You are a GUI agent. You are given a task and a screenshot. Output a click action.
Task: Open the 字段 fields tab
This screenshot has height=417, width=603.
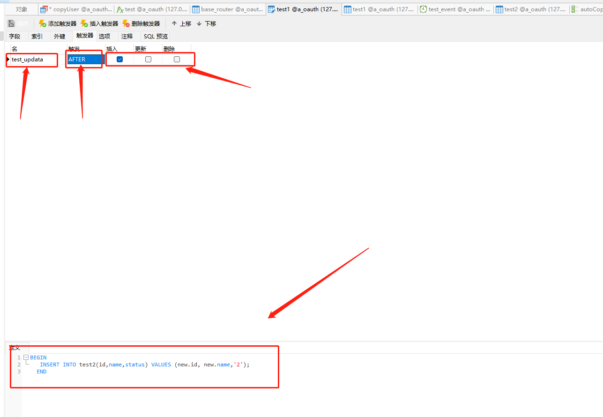pyautogui.click(x=15, y=36)
